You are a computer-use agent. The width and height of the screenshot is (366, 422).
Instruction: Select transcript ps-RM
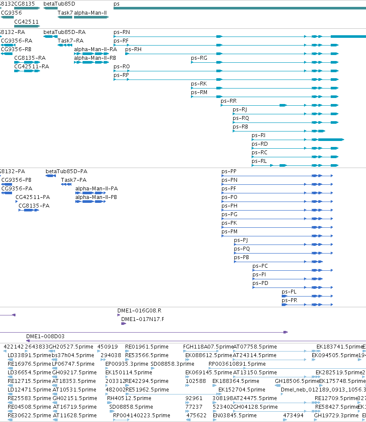coord(199,92)
